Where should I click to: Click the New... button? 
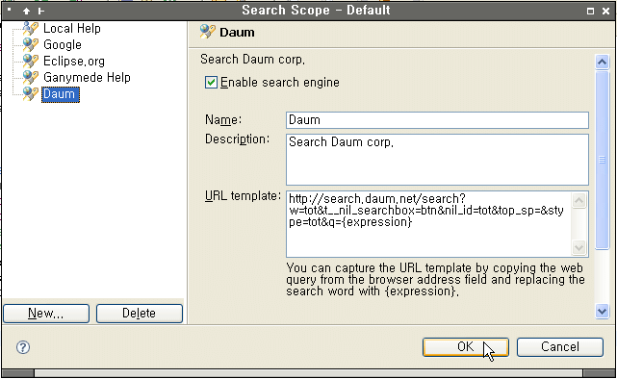pos(46,314)
